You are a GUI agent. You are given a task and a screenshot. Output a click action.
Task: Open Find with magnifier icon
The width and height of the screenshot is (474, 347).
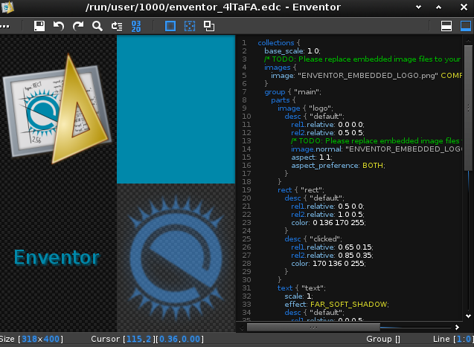pyautogui.click(x=97, y=26)
